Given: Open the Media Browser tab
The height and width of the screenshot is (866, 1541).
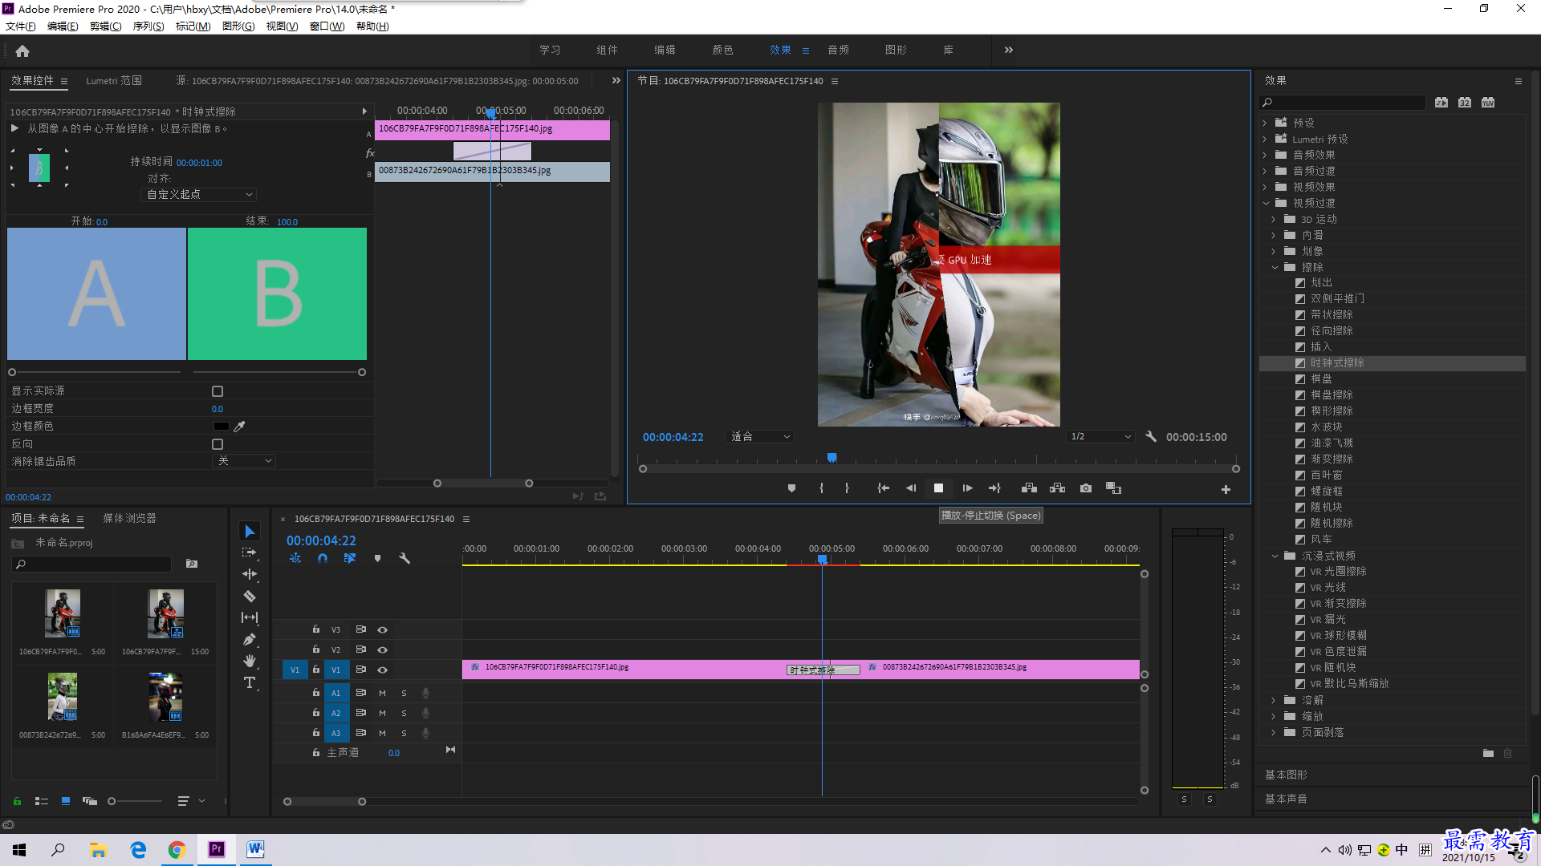Looking at the screenshot, I should pos(129,519).
